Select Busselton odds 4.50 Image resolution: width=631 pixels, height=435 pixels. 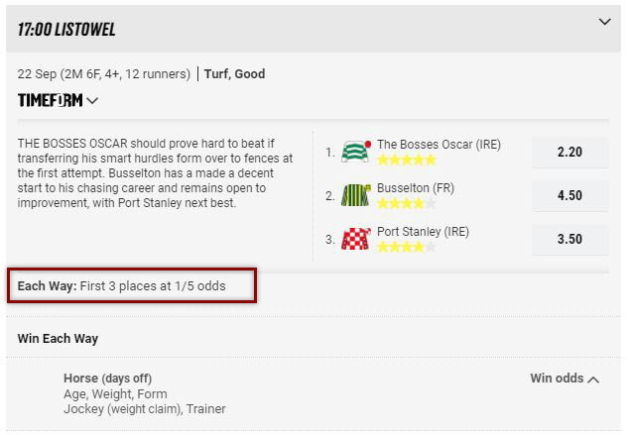click(x=569, y=195)
